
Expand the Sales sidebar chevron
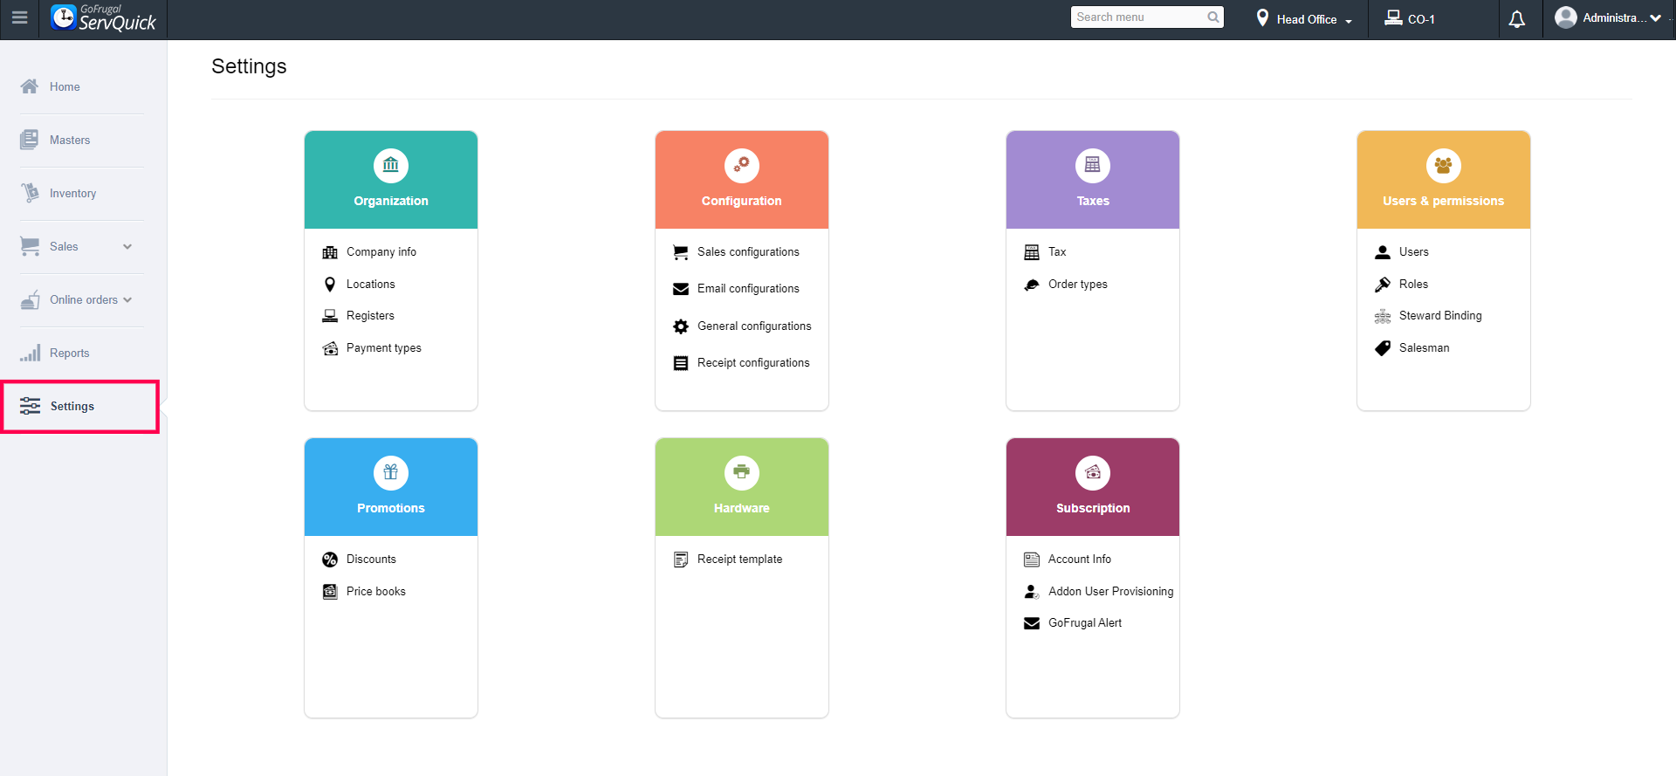click(x=127, y=246)
